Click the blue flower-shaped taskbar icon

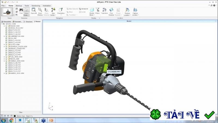(x=43, y=120)
